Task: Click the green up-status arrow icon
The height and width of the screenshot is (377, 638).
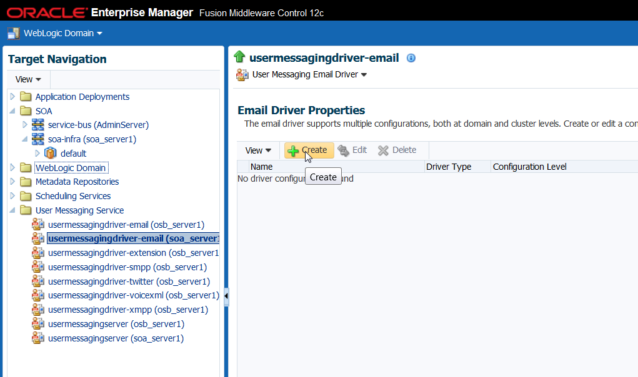Action: (x=239, y=57)
